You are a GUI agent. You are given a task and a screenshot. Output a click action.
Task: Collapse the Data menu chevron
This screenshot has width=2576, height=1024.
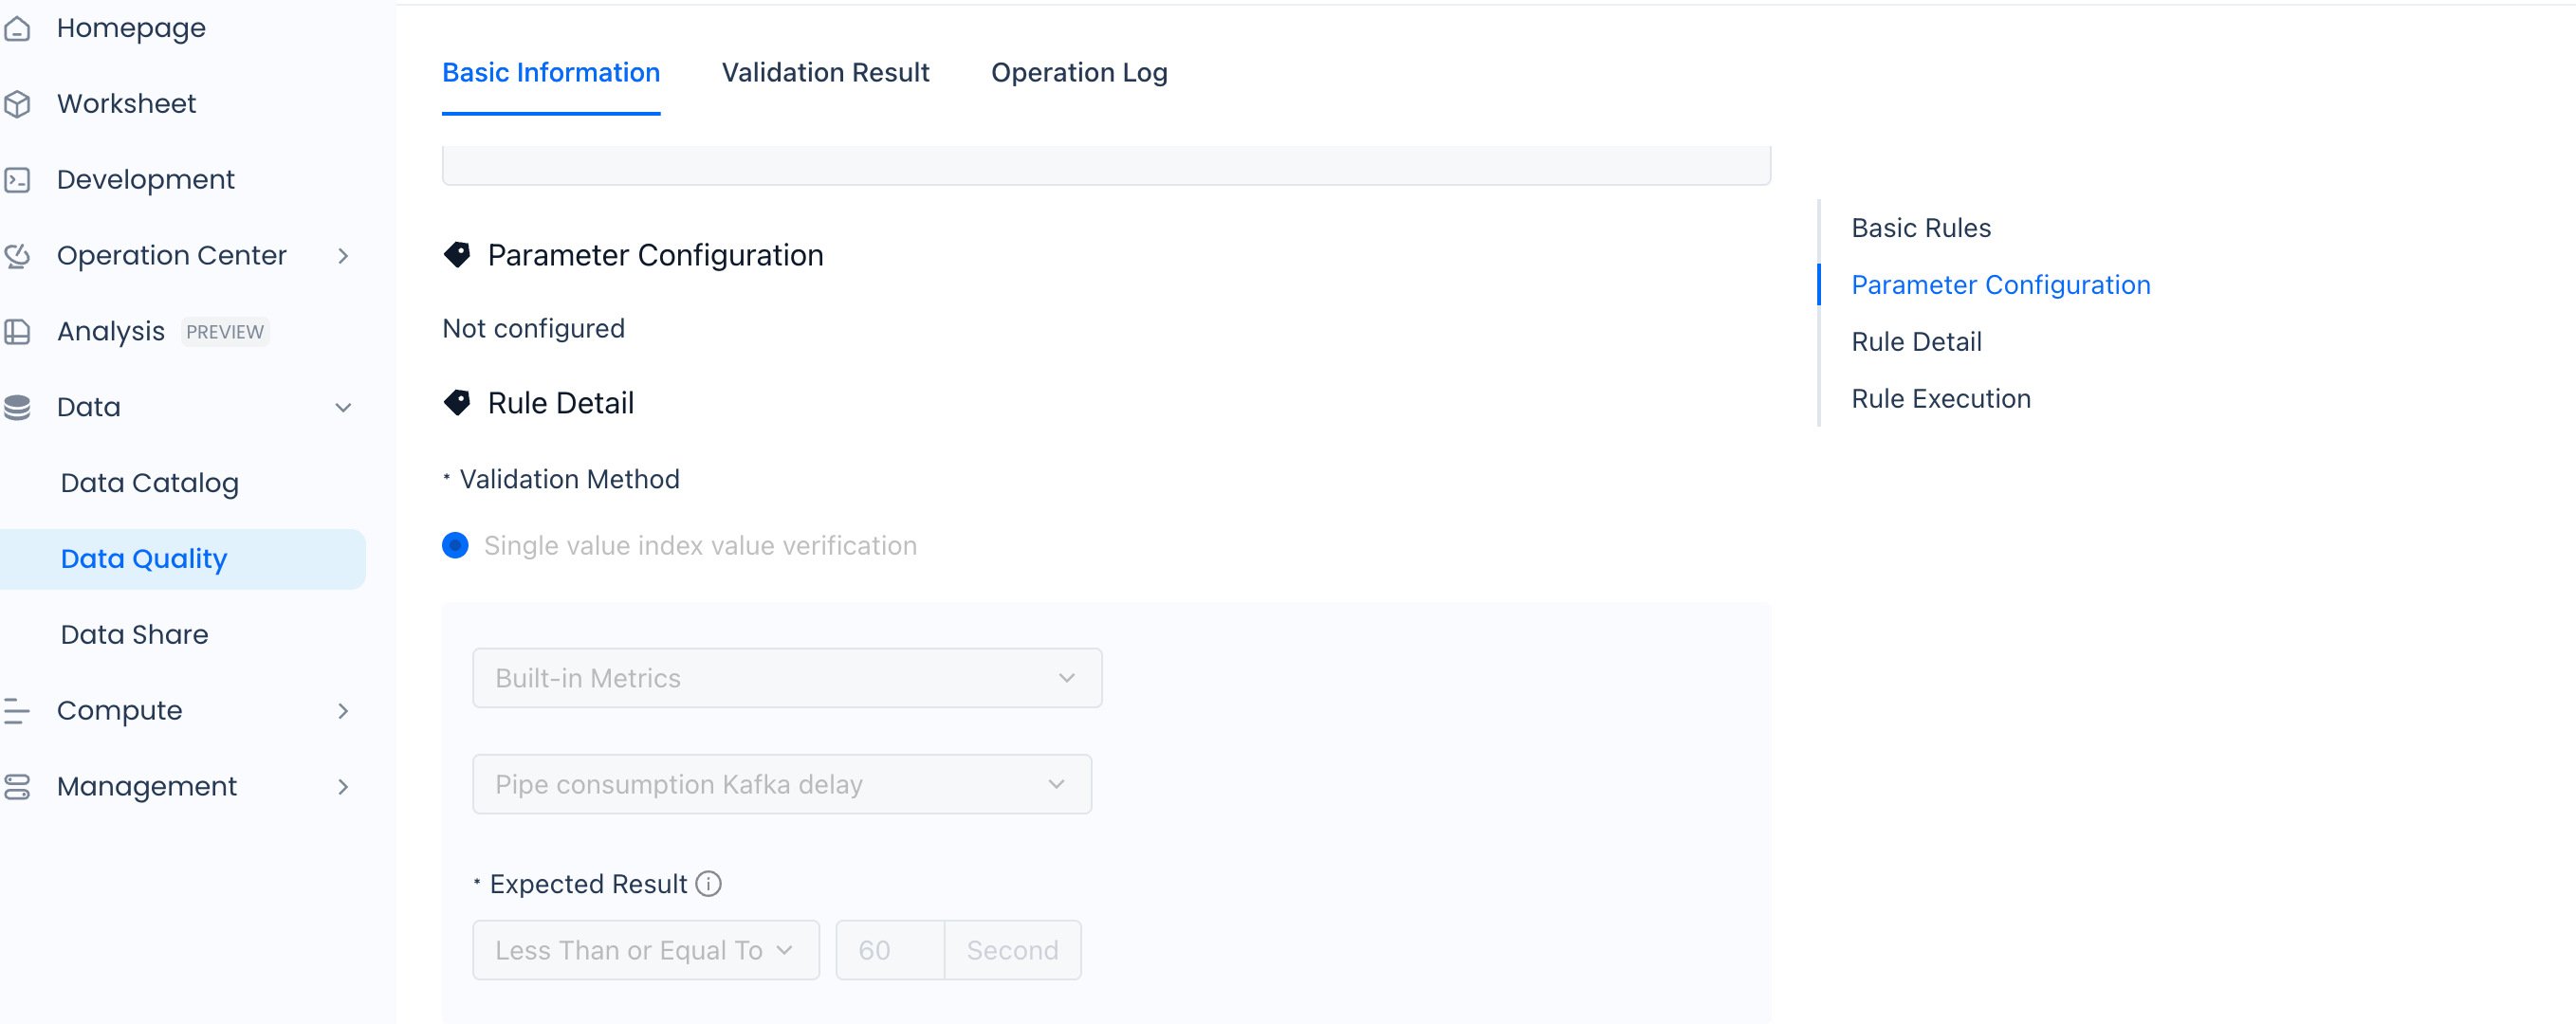[x=343, y=407]
